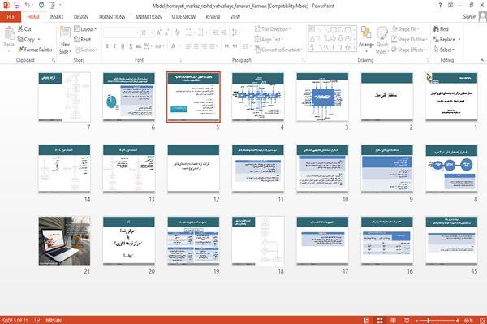This screenshot has height=324, width=487.
Task: Expand the Section dropdown
Action: (x=86, y=50)
